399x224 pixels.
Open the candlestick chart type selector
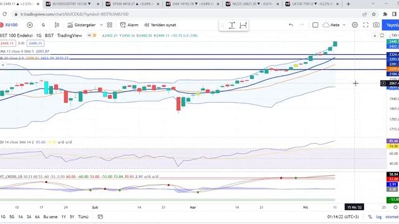57,25
